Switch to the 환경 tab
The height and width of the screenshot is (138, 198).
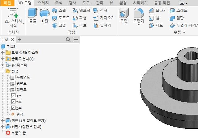click(x=123, y=3)
